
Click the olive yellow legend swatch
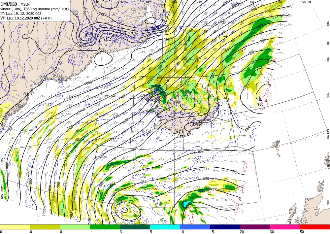(45, 227)
